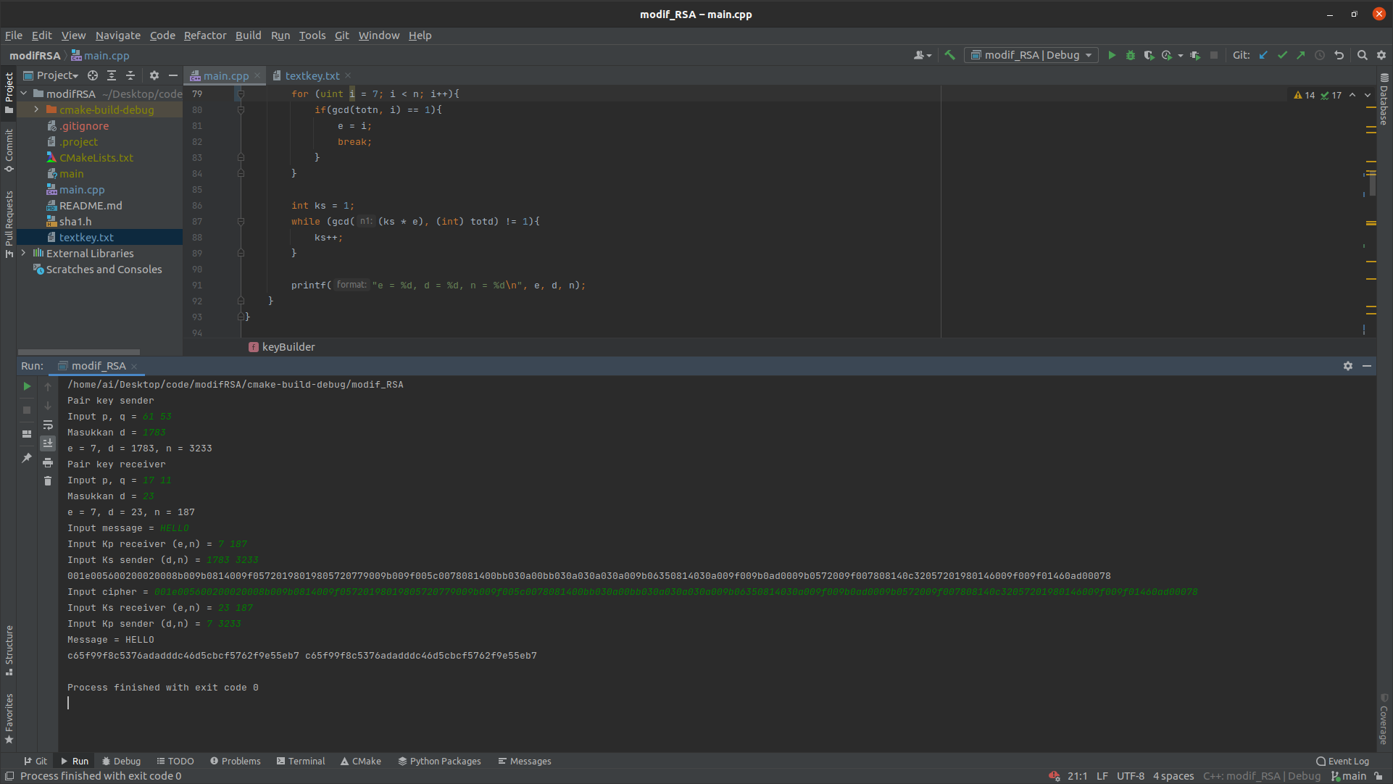Expand the cmake-build-debug folder
Image resolution: width=1393 pixels, height=784 pixels.
click(x=37, y=110)
